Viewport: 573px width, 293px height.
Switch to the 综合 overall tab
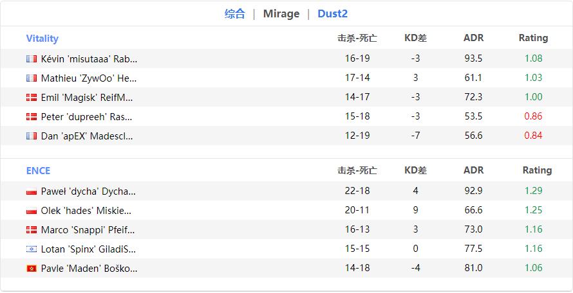235,13
